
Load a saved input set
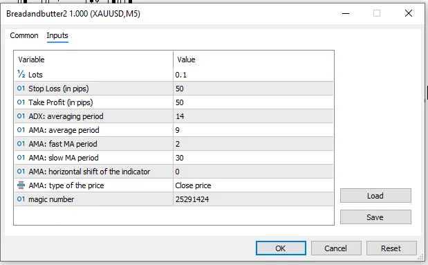(375, 196)
